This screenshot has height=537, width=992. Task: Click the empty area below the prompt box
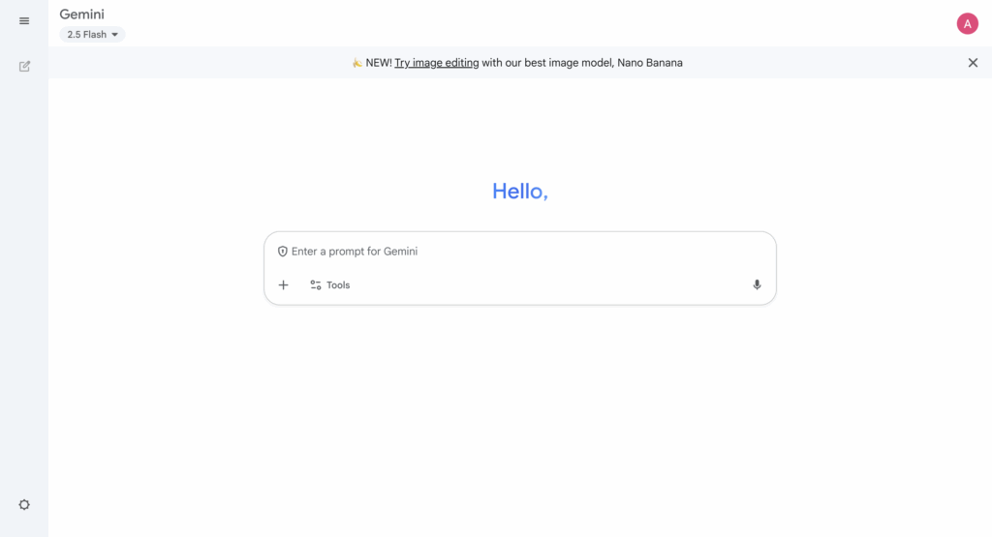pos(519,406)
